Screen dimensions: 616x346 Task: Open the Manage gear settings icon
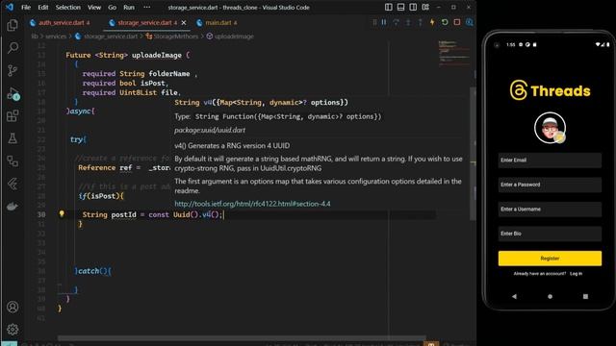pyautogui.click(x=13, y=329)
